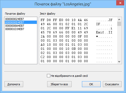Click the Зберегти все button
Viewport: 126px width, 93px height.
point(59,84)
